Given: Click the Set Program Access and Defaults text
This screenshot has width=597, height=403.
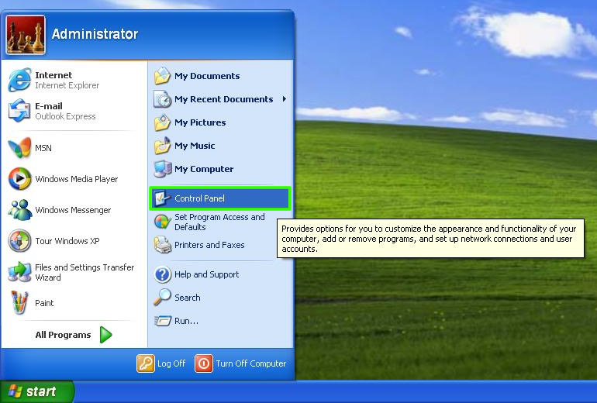Looking at the screenshot, I should point(219,222).
